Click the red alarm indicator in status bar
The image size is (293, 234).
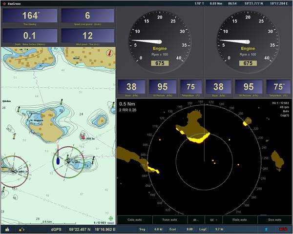pos(283,229)
